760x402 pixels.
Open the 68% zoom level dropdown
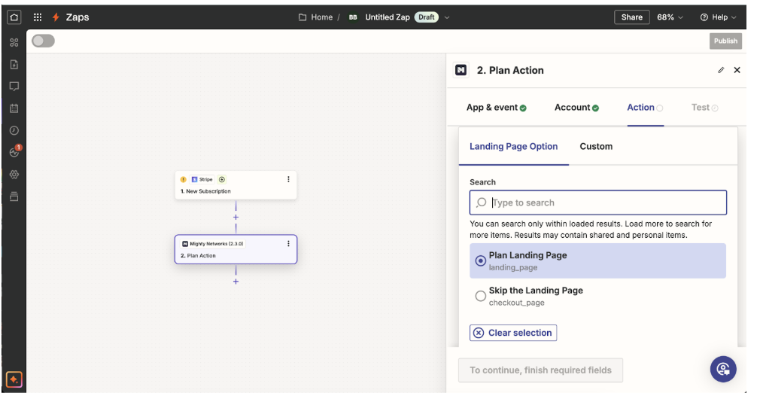coord(670,17)
